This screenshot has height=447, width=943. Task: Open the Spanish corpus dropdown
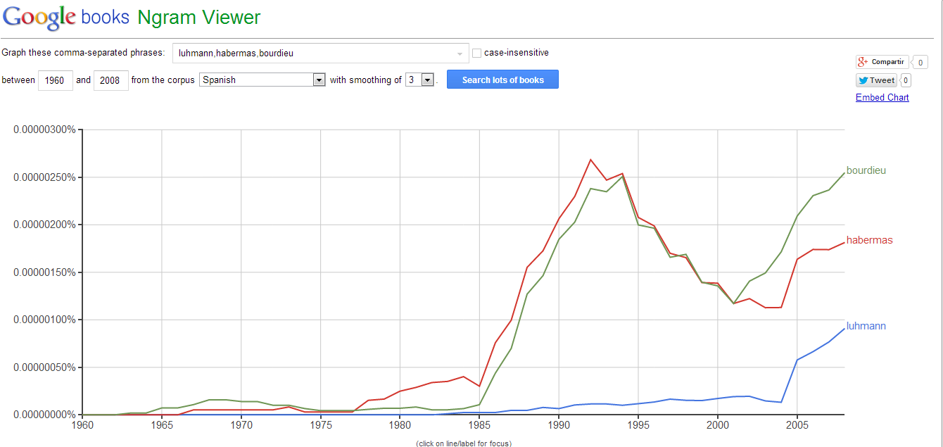pos(262,80)
